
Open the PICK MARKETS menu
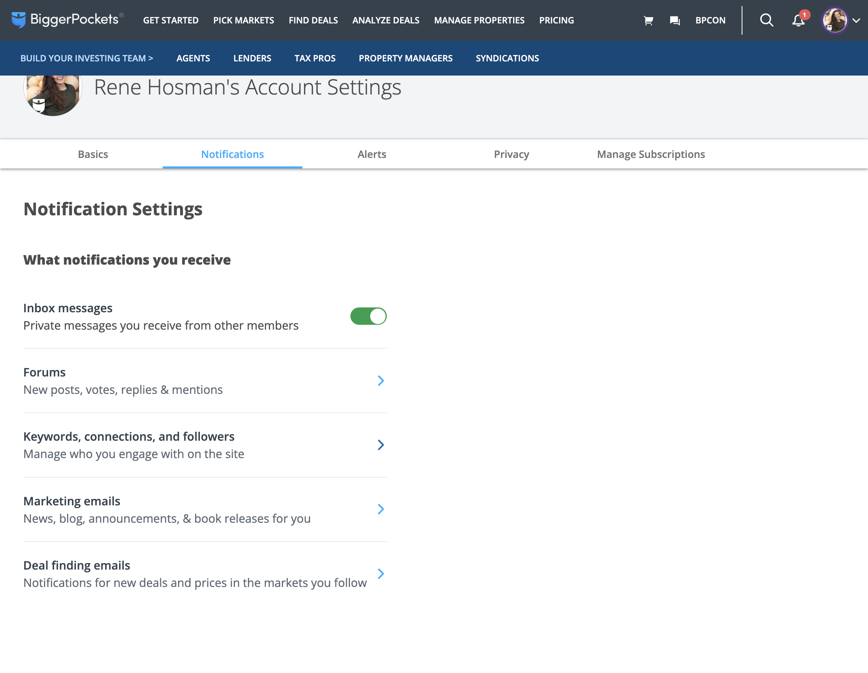coord(243,20)
